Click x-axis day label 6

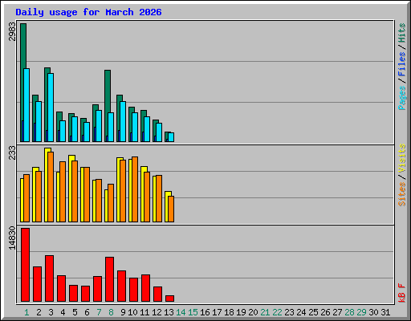click(87, 312)
